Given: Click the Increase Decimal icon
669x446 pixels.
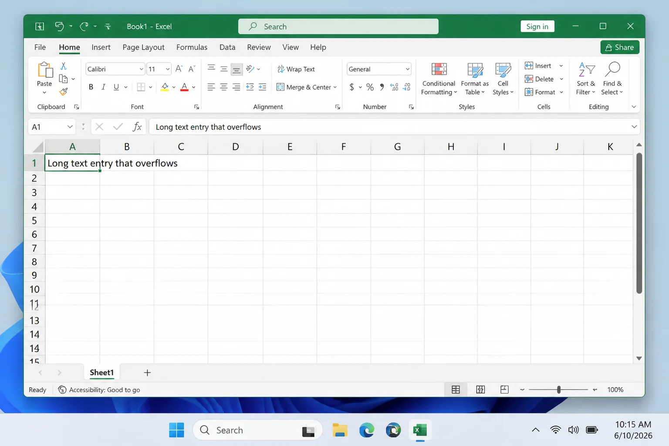Looking at the screenshot, I should (394, 87).
